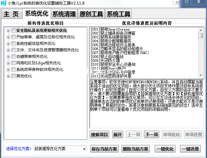Switch to the 系统工具 tab

119,14
